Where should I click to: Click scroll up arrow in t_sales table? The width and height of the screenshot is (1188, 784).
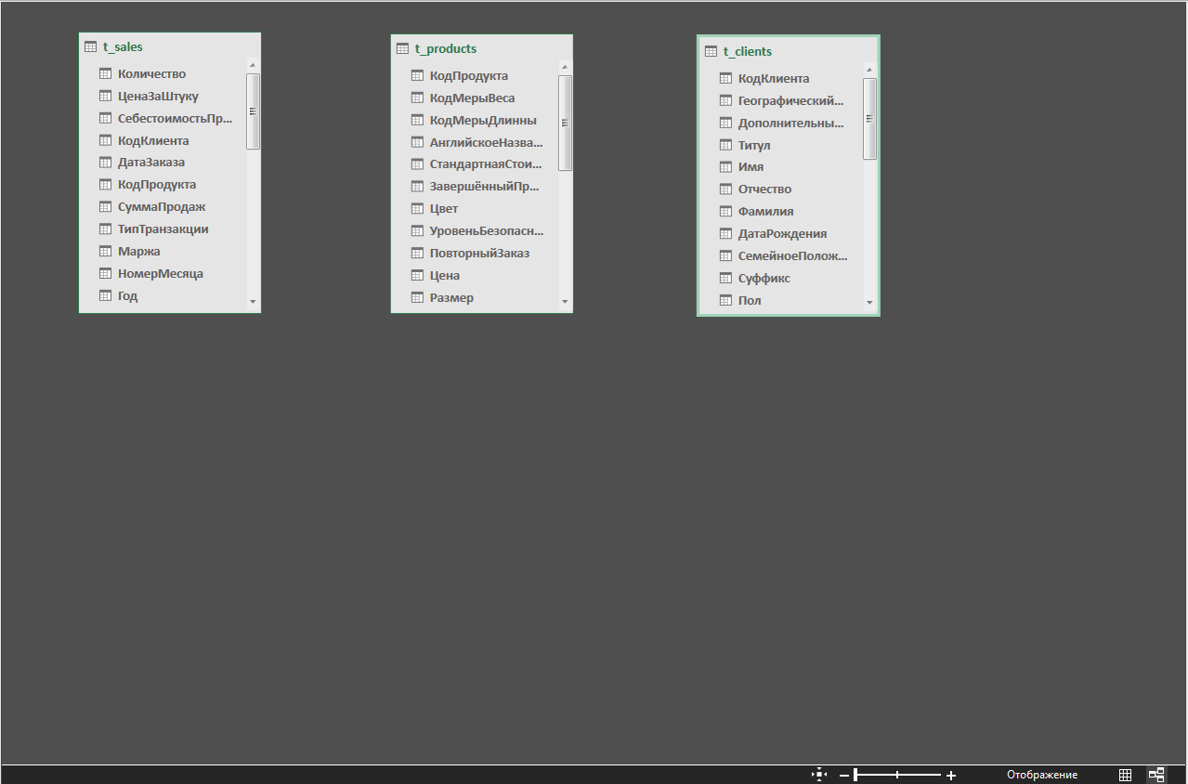click(253, 66)
